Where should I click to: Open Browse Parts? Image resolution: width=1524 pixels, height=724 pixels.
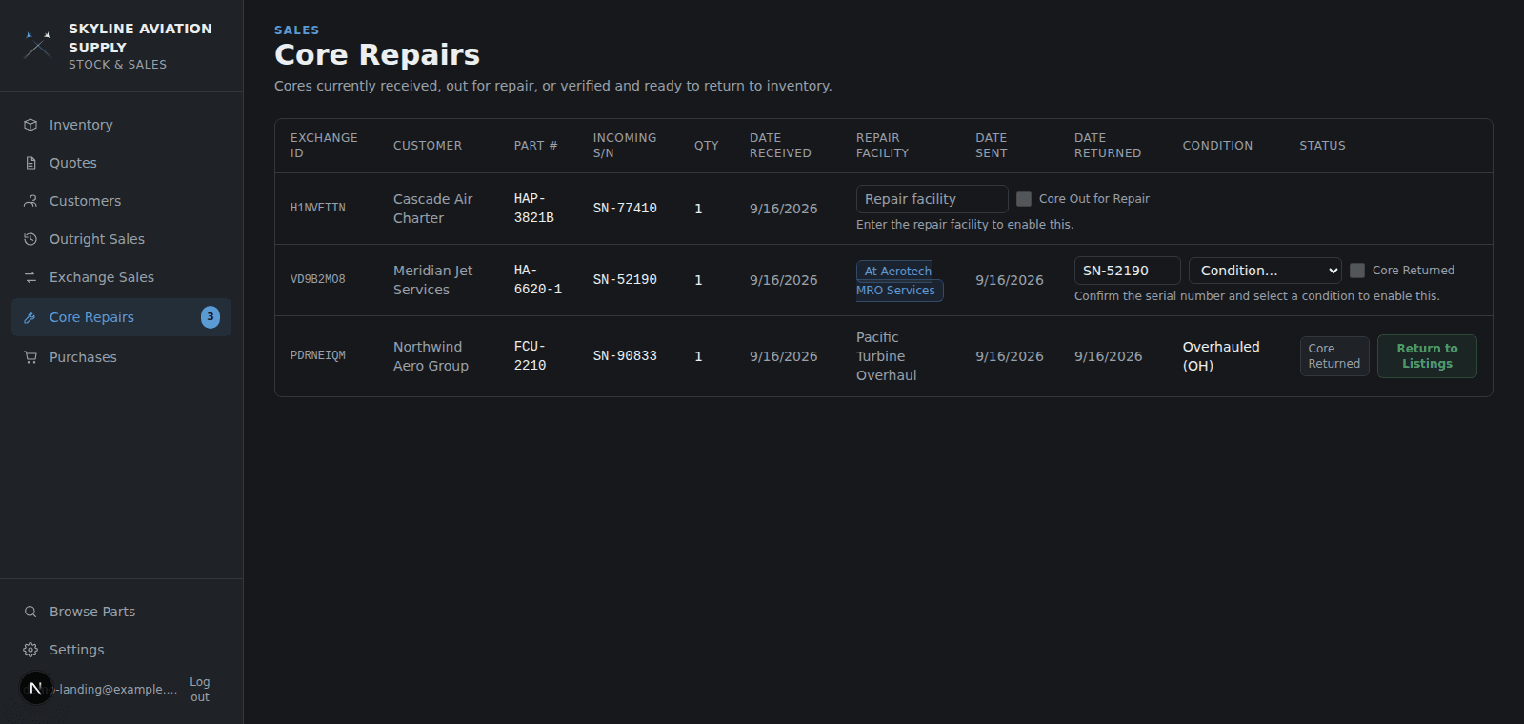pos(122,612)
